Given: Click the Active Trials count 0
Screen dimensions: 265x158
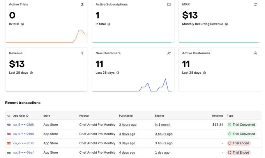Looking at the screenshot, I should [x=12, y=15].
